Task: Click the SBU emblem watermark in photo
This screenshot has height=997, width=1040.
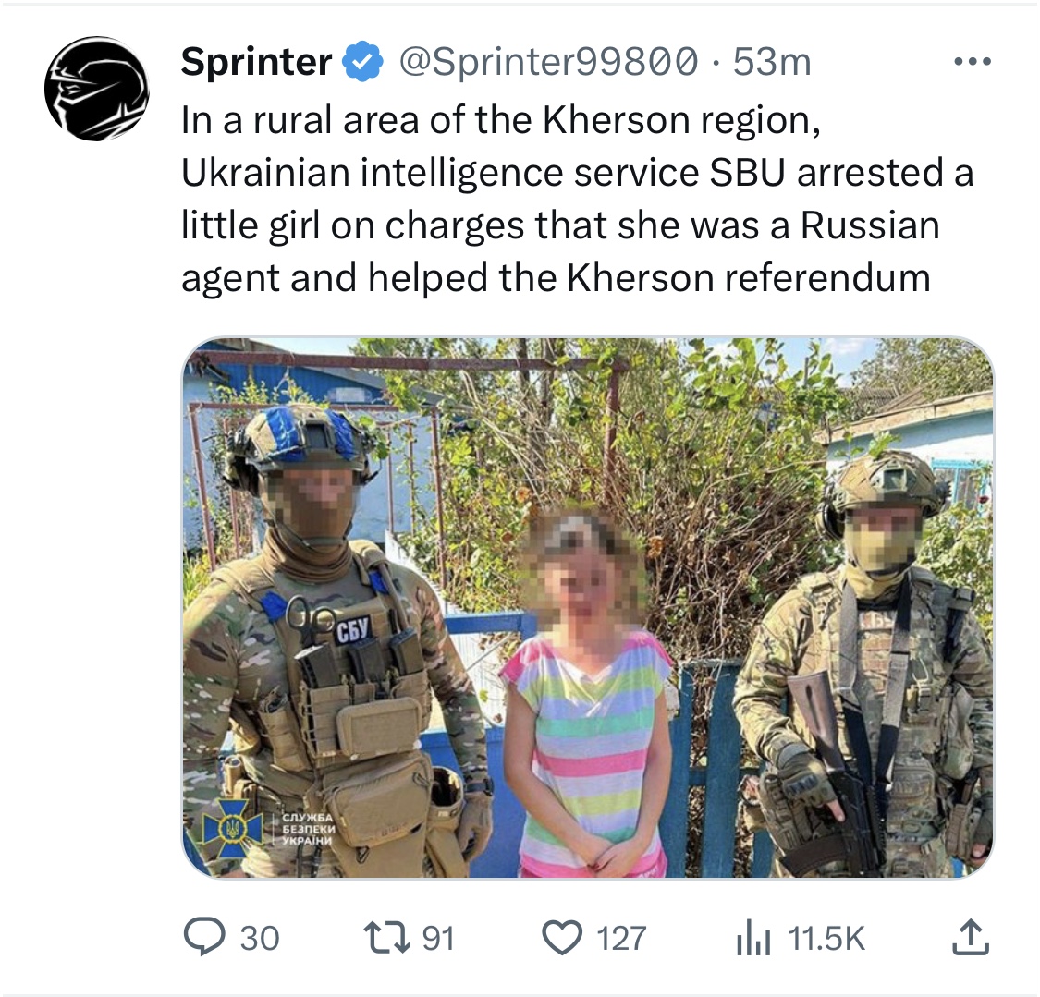Action: click(226, 826)
